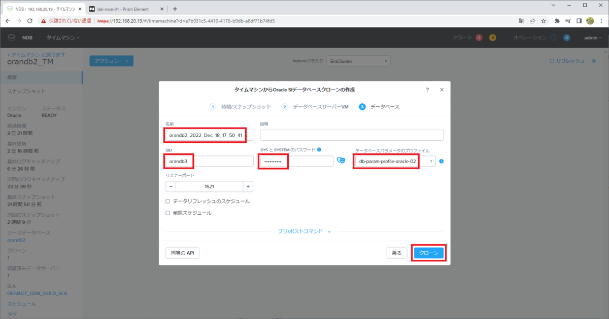Go back in browser history
609x319 pixels.
tap(8, 21)
